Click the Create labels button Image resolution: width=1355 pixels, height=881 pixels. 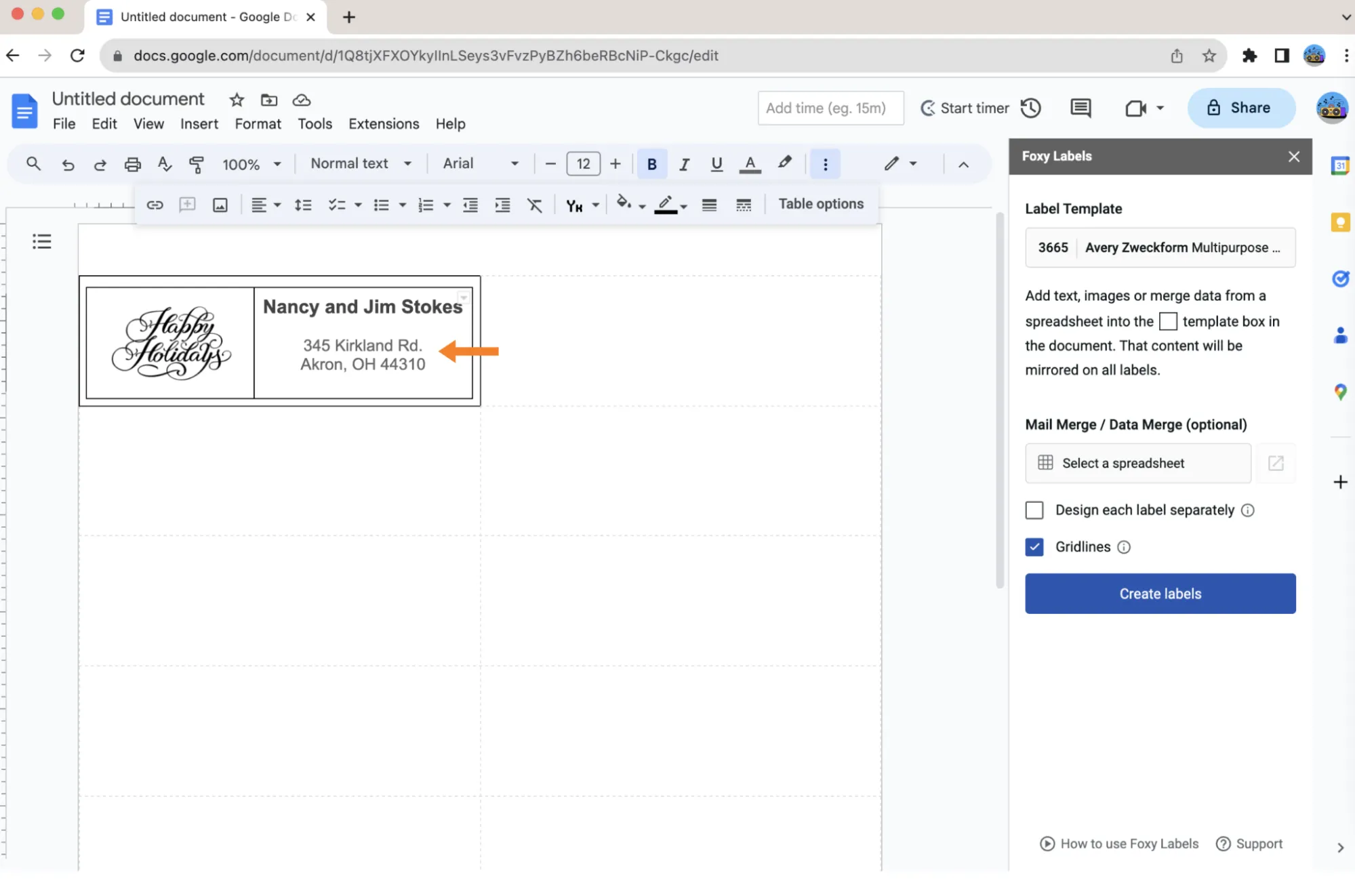[x=1160, y=594]
